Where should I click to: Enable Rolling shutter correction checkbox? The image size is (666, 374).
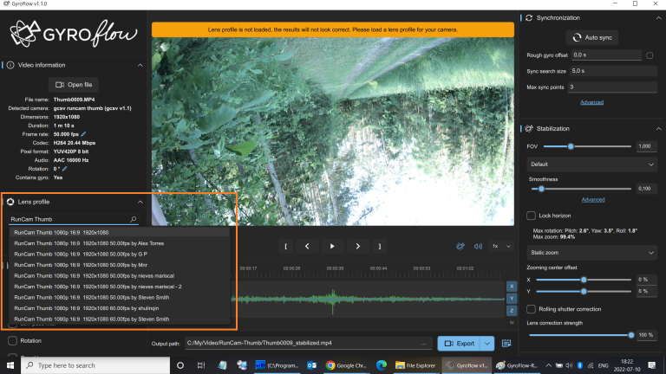[x=531, y=309]
